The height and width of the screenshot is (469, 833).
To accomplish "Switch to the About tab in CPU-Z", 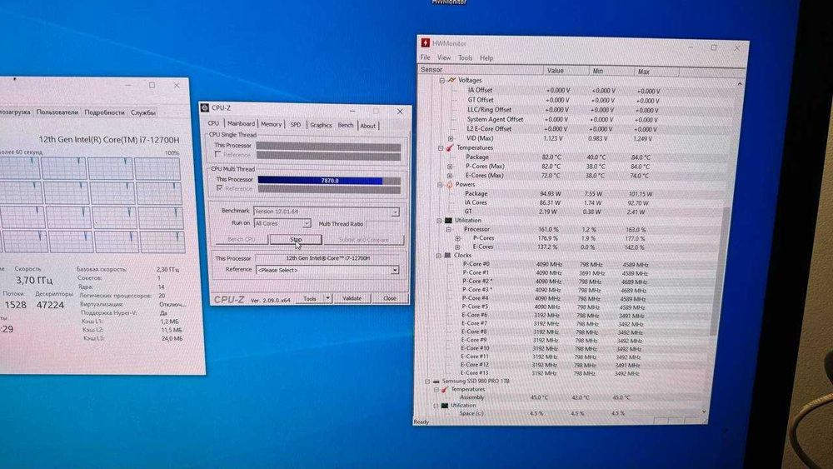I will (x=367, y=126).
